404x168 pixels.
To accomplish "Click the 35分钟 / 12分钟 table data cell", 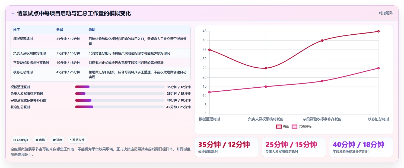I will click(70, 41).
